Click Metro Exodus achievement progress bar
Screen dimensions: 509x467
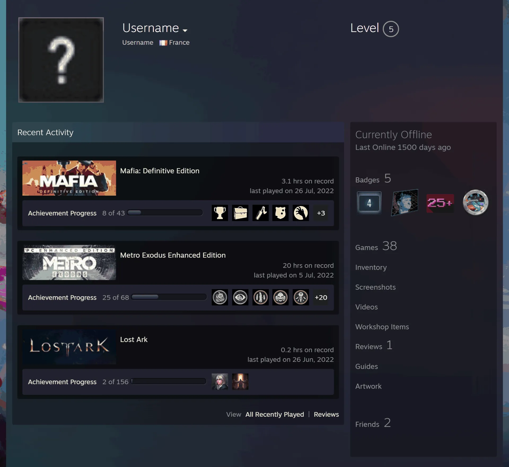169,297
